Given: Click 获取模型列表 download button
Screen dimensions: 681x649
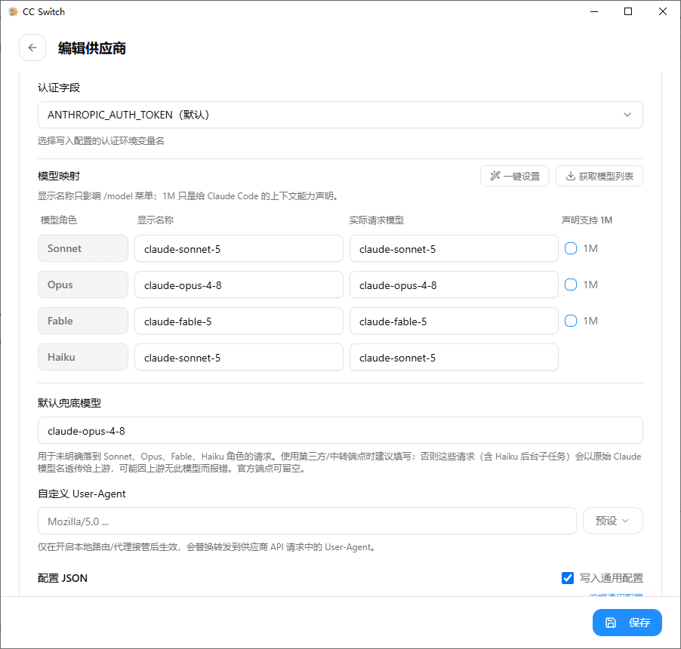Looking at the screenshot, I should 599,176.
